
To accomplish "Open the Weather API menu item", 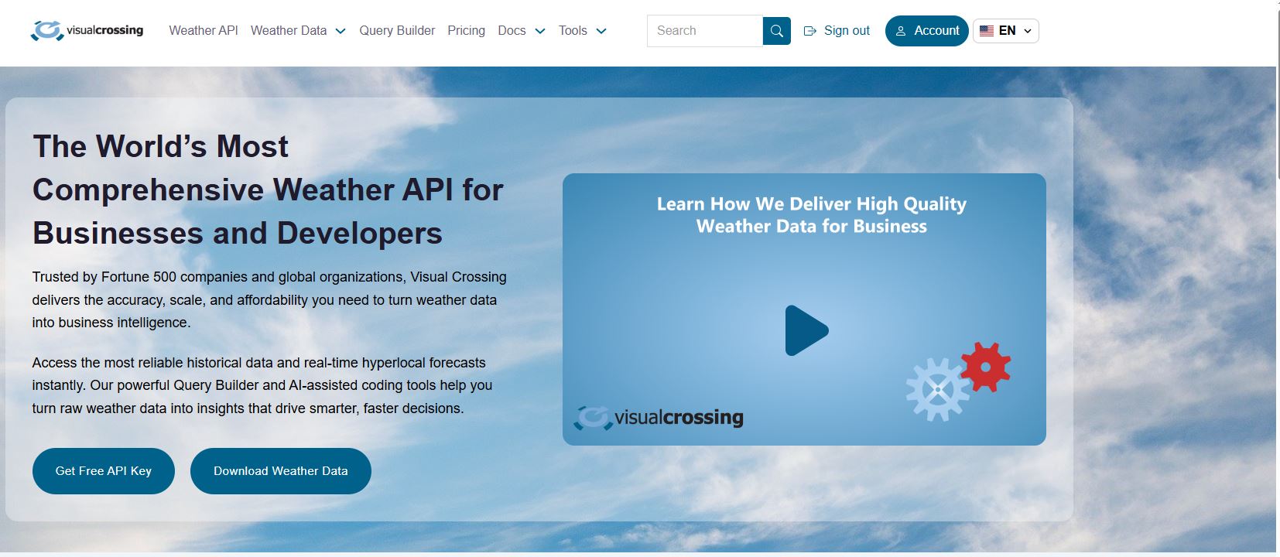I will coord(204,31).
